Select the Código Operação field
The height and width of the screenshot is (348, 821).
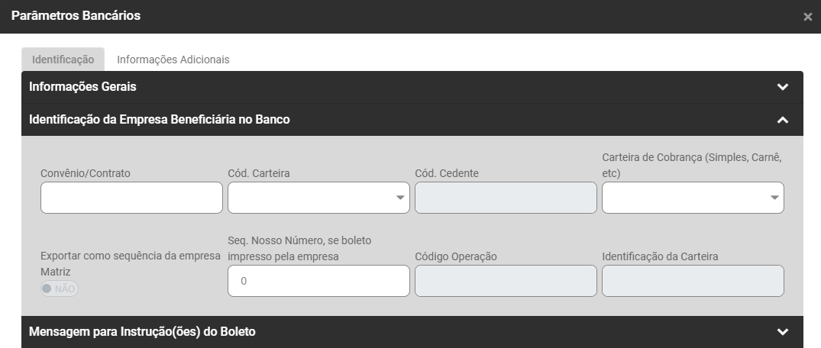click(505, 281)
